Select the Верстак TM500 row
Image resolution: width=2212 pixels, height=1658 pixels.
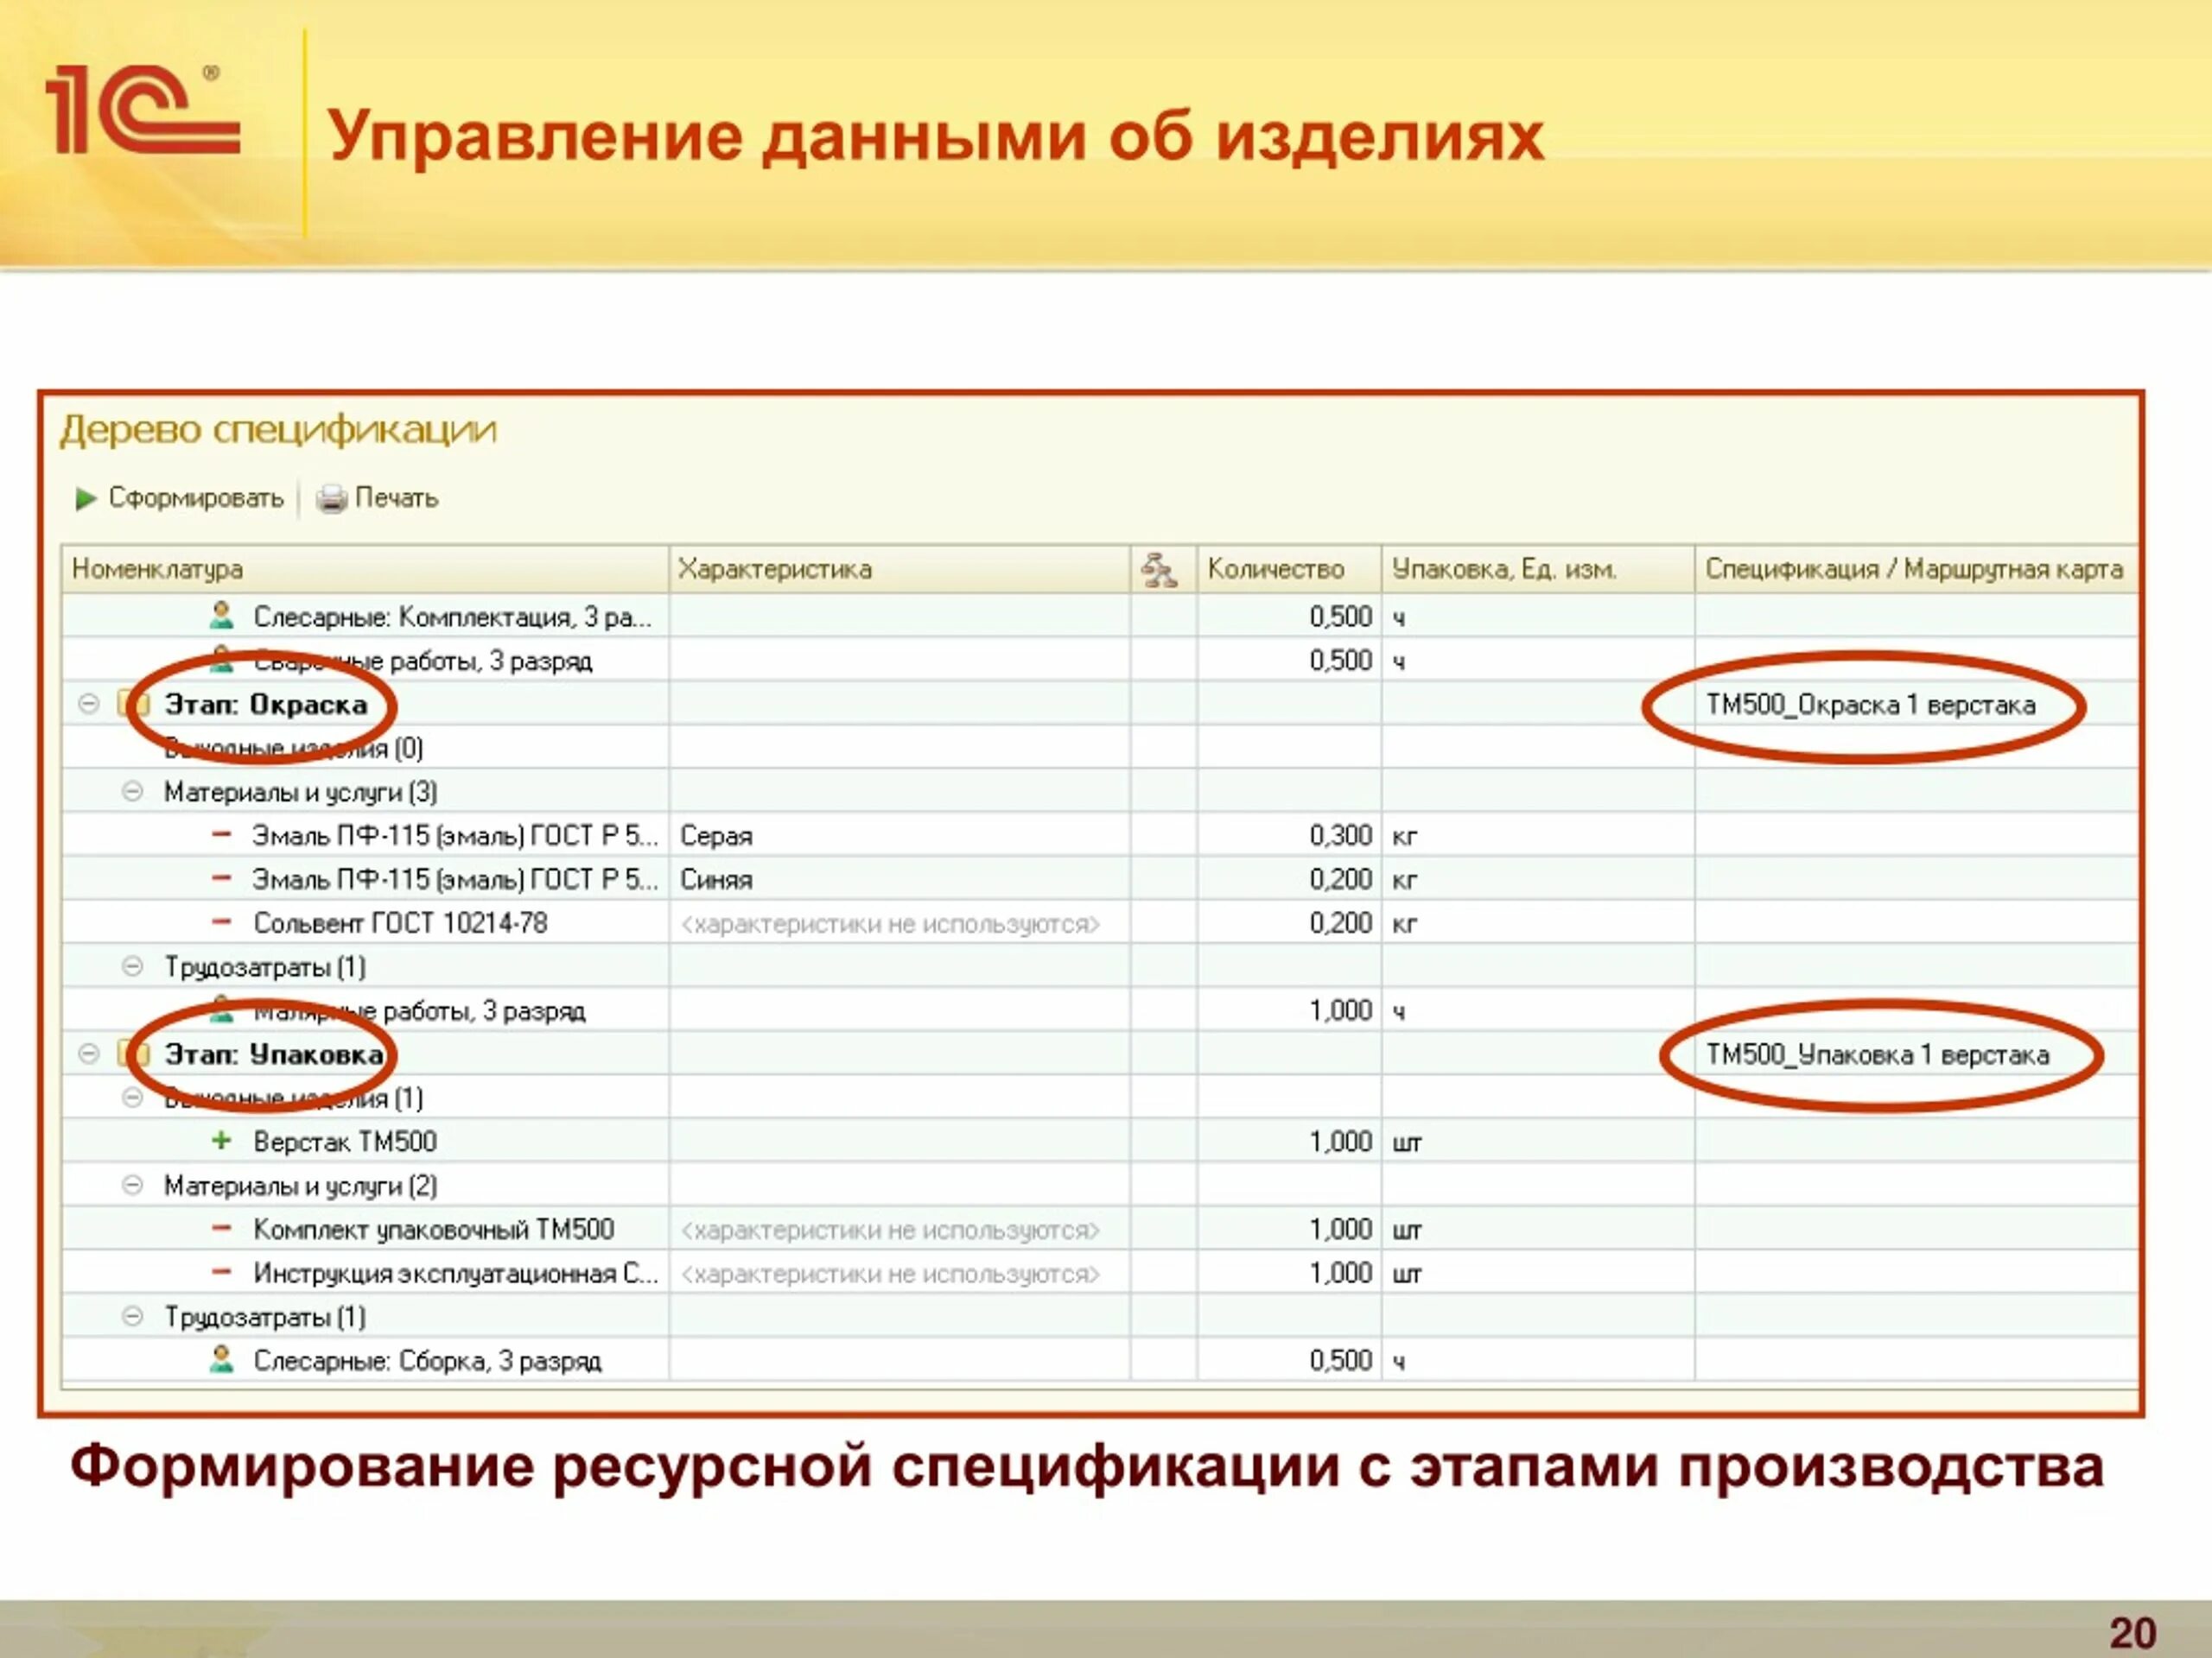pyautogui.click(x=1100, y=1142)
